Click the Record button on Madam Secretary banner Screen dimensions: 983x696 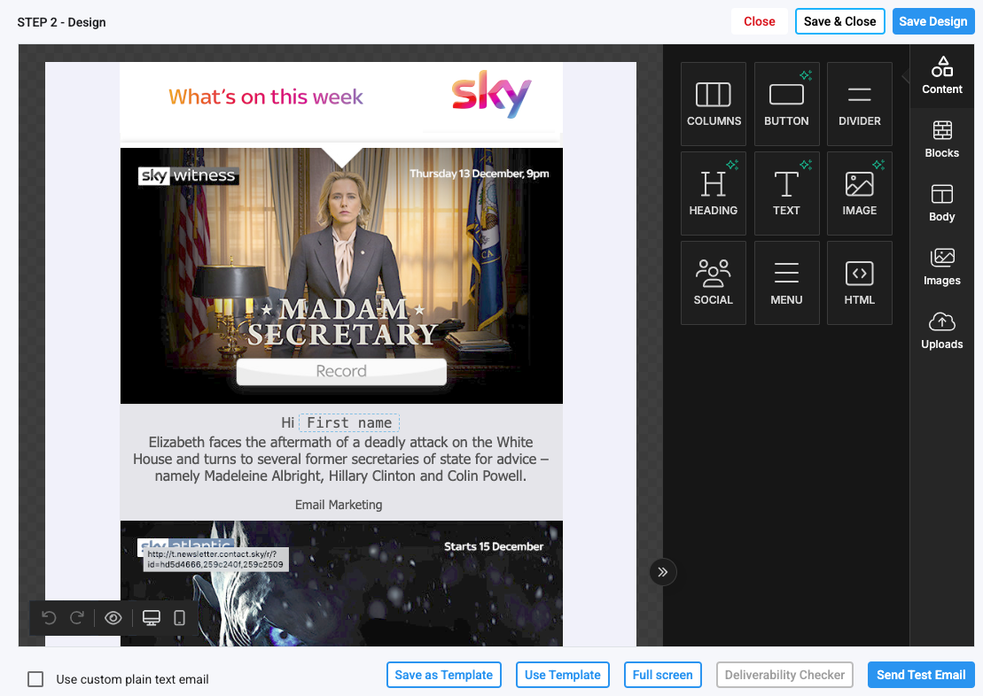341,372
